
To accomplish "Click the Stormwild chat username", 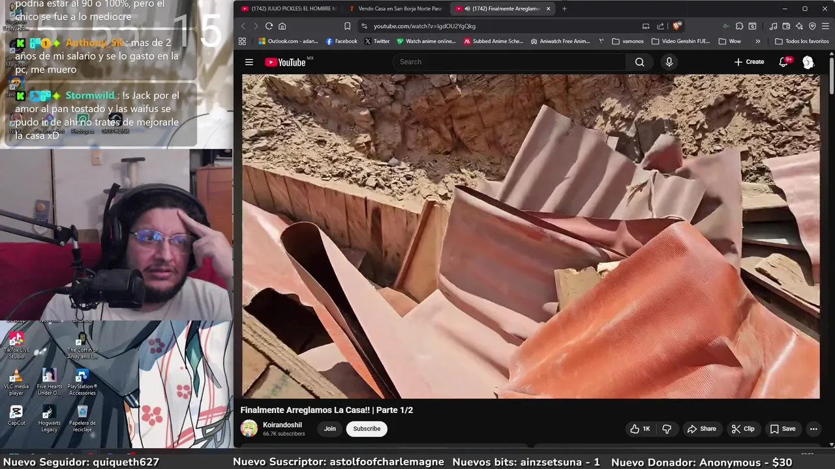I will [90, 95].
